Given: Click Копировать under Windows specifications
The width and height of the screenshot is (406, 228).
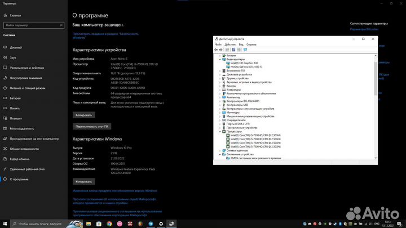Looking at the screenshot, I should tap(83, 181).
